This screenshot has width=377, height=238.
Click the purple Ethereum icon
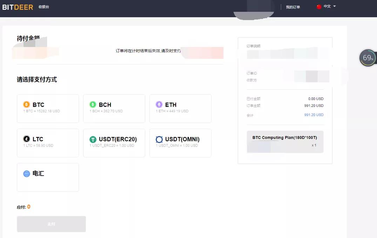click(159, 104)
